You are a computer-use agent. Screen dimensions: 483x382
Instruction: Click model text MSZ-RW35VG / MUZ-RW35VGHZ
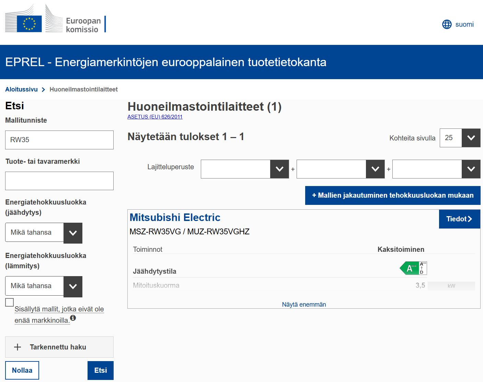(189, 232)
